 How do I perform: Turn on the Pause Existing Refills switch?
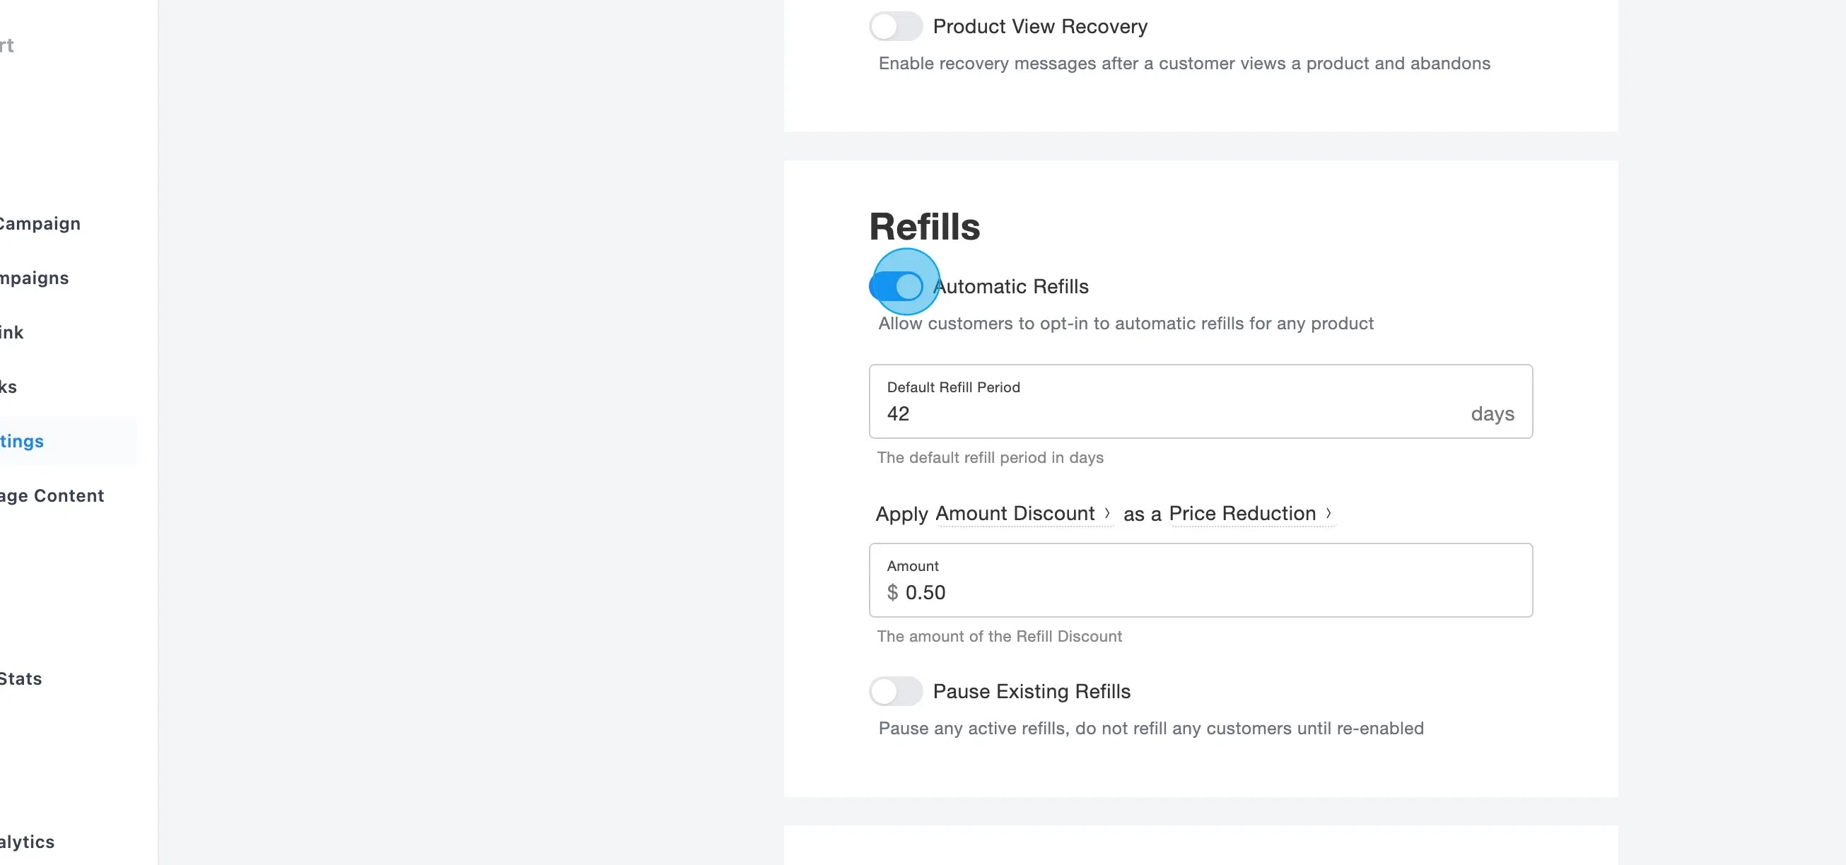(896, 691)
